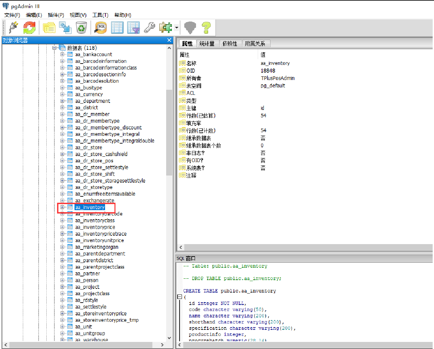
Task: Click the plugins puzzle piece icon
Action: pyautogui.click(x=165, y=28)
